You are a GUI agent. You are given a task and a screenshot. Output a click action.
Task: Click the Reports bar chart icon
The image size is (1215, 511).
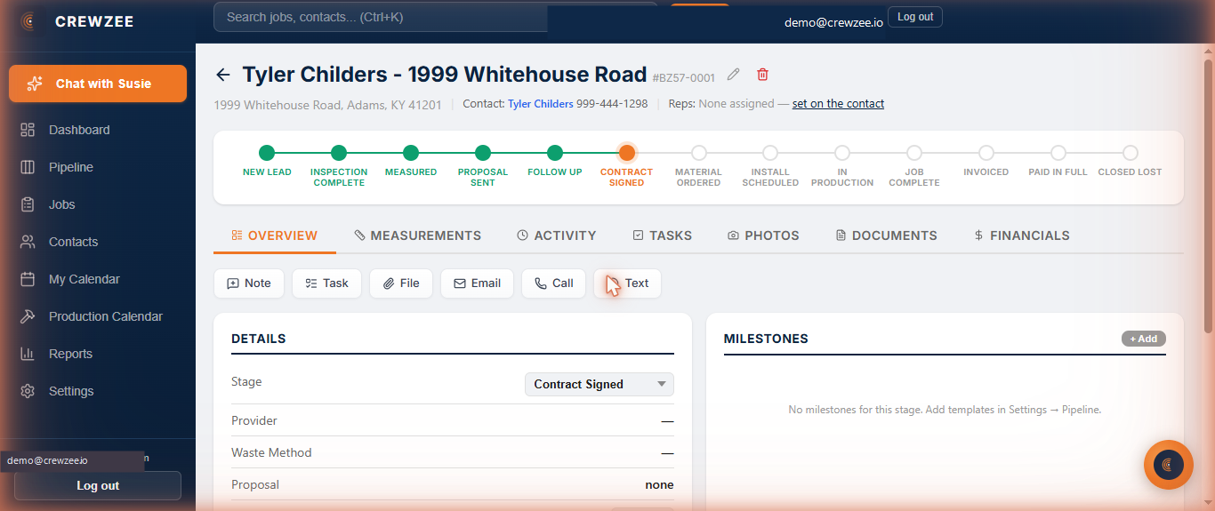[x=28, y=354]
